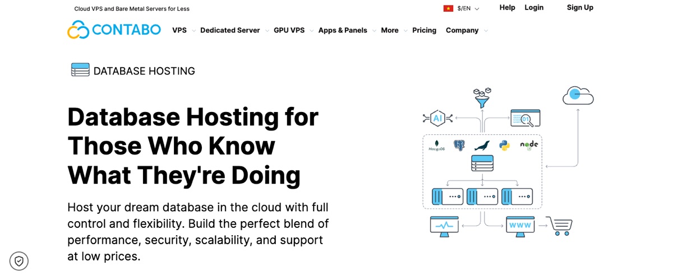
Task: Click the Vietnam flag icon
Action: [448, 8]
